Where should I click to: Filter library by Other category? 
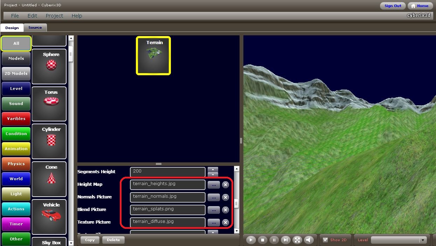[16, 239]
